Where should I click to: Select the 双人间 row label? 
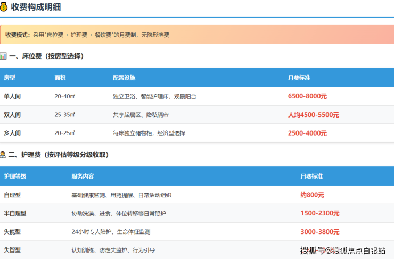click(12, 114)
